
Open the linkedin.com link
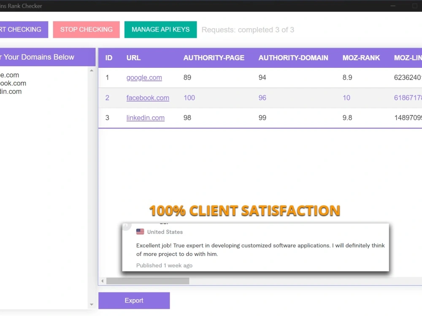pyautogui.click(x=145, y=118)
